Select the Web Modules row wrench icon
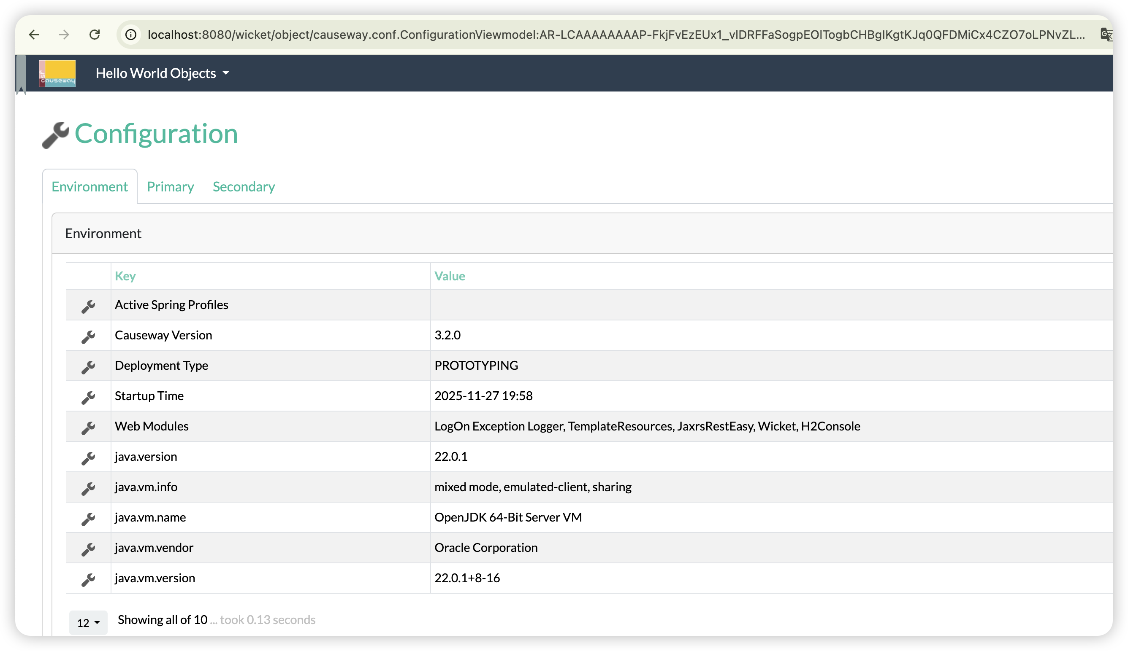 (x=88, y=428)
